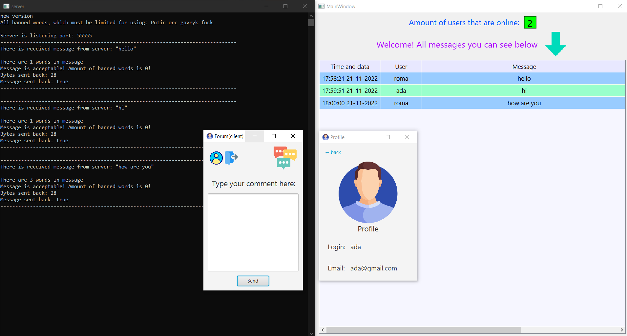Click the Profile window title bar icon
This screenshot has width=627, height=336.
click(325, 137)
